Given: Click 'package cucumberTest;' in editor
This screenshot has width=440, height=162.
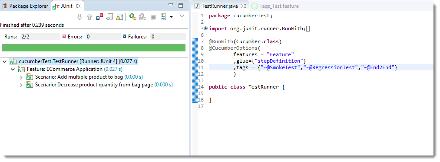Looking at the screenshot, I should pos(241,16).
